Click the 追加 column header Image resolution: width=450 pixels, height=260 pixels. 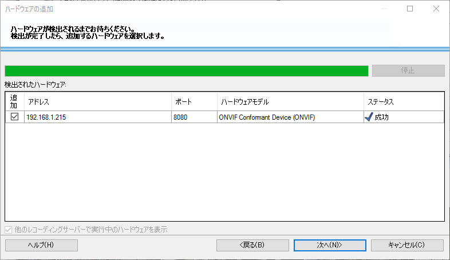(x=15, y=101)
